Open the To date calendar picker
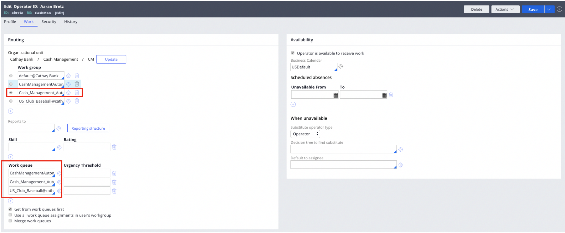 pyautogui.click(x=384, y=95)
